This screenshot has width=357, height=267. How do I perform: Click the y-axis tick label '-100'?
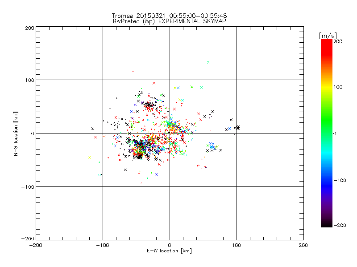(28, 187)
